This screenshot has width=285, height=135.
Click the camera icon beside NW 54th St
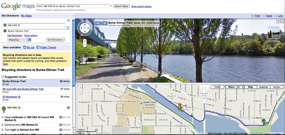(68, 108)
